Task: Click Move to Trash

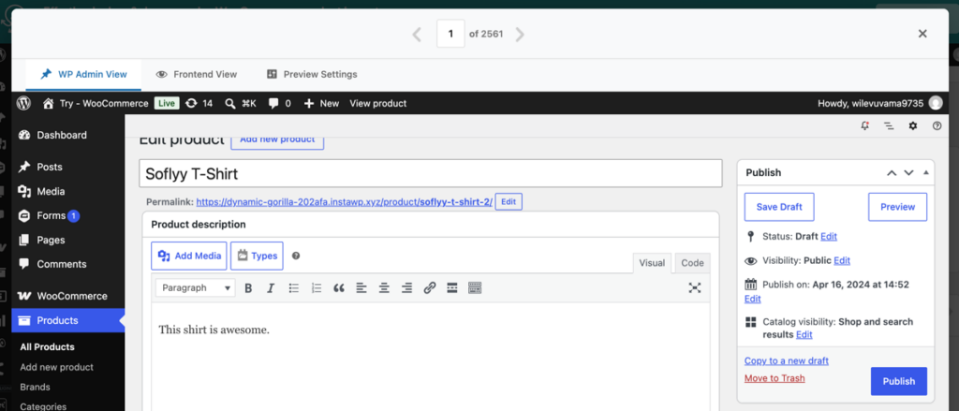Action: [x=775, y=378]
